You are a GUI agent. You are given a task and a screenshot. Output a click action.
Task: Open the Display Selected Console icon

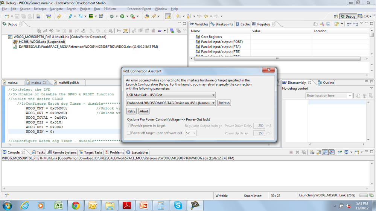346,152
